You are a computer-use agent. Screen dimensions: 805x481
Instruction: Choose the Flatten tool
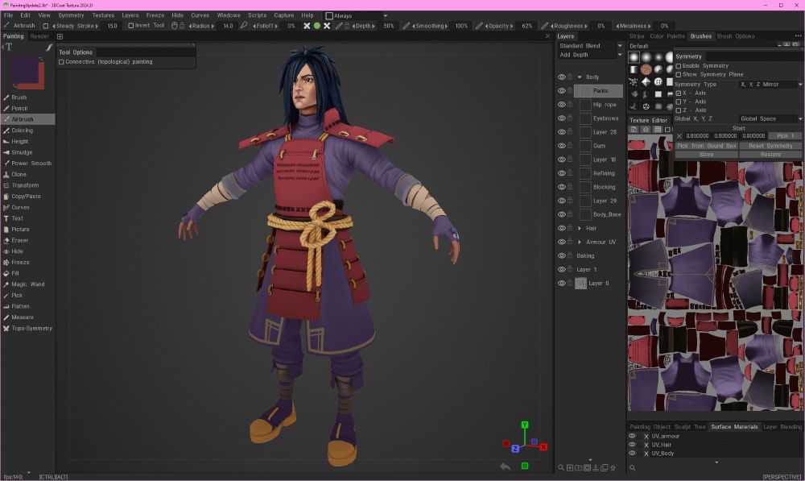tap(20, 306)
